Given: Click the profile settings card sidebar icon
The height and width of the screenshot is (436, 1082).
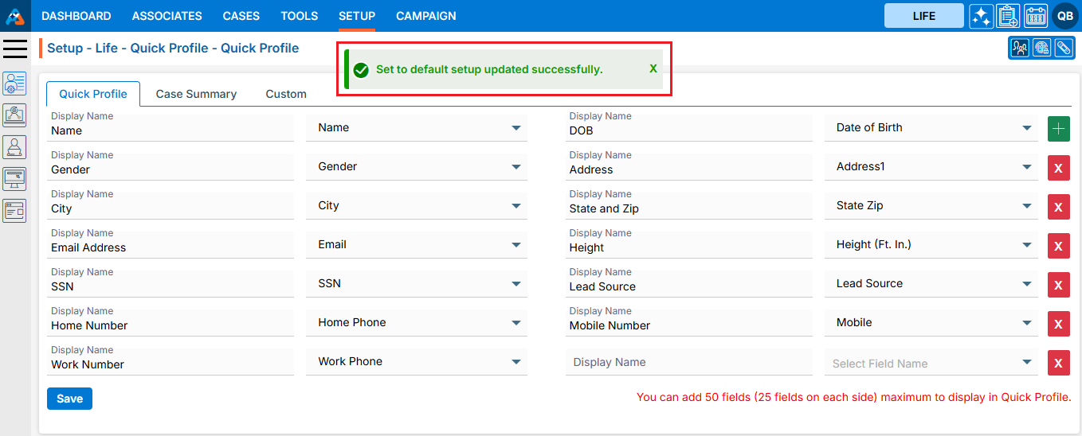Looking at the screenshot, I should (x=14, y=83).
